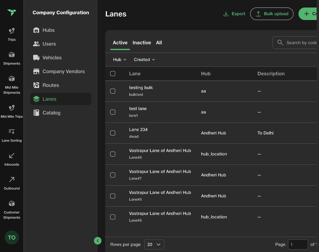Viewport: 319px width, 252px height.
Task: Open Outbound arrow icon
Action: 12,179
